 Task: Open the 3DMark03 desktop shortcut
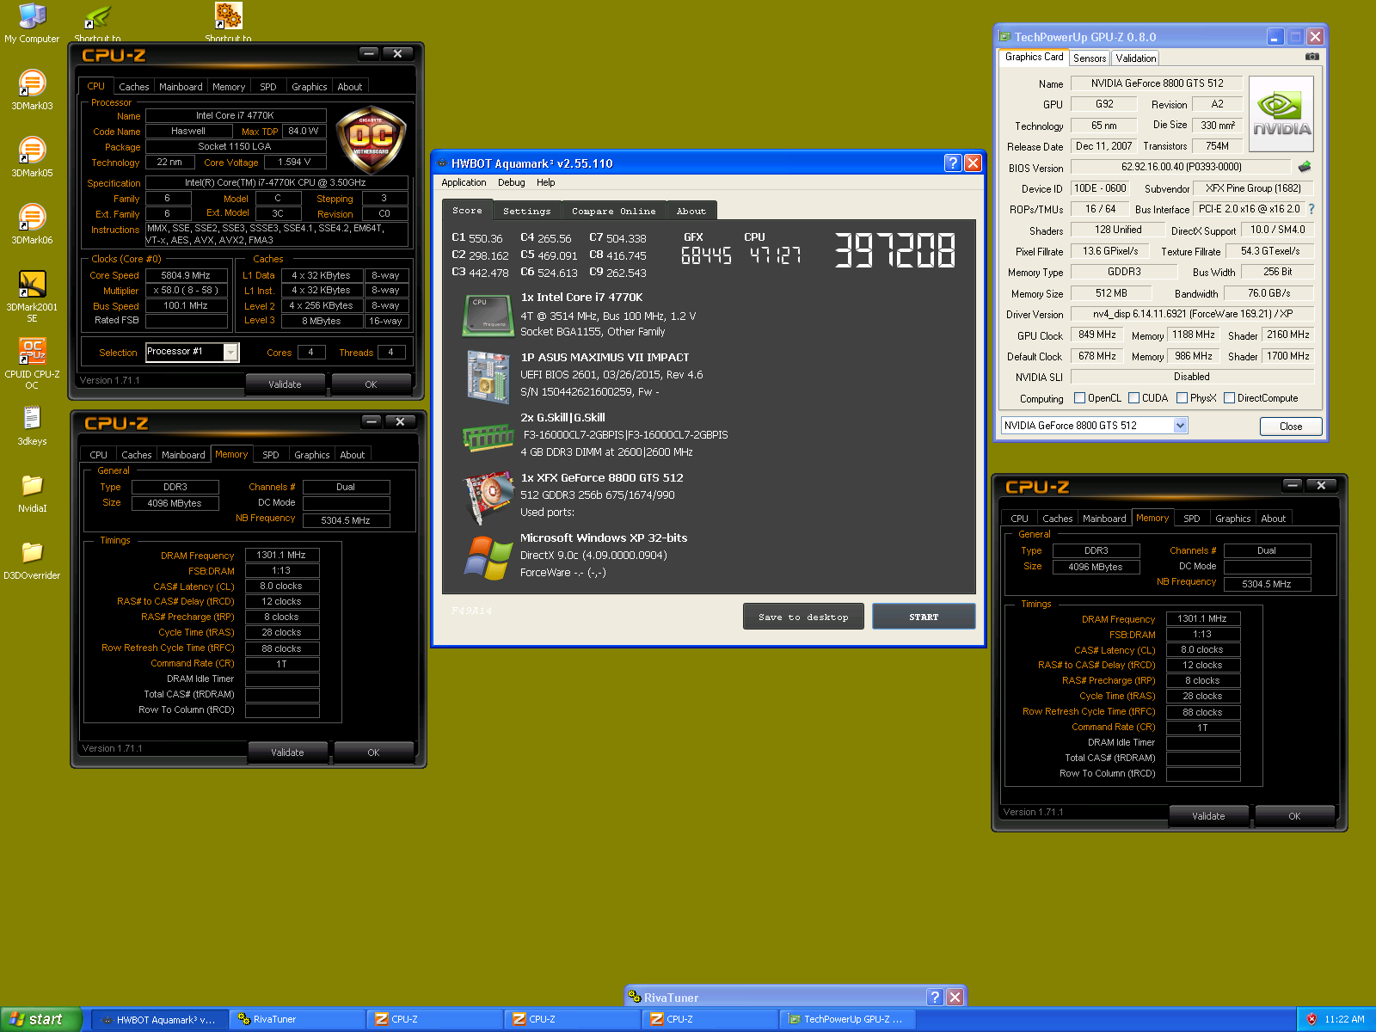click(x=32, y=89)
